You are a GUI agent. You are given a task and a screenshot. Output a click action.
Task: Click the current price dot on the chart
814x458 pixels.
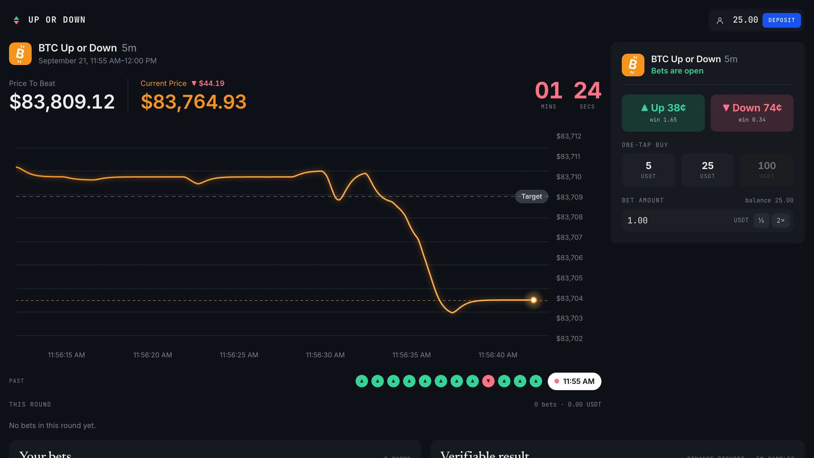pyautogui.click(x=533, y=300)
